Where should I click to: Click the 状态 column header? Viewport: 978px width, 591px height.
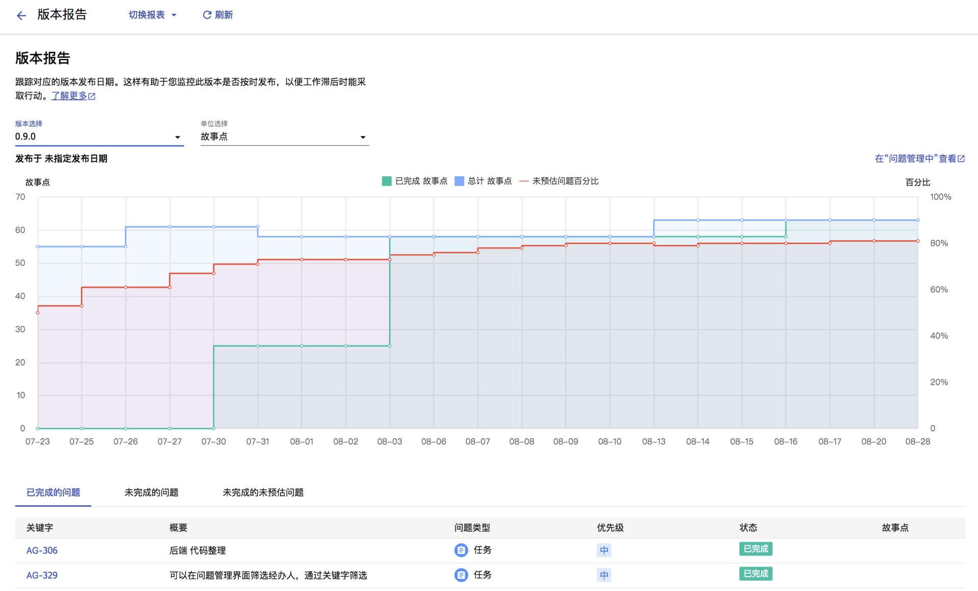748,528
